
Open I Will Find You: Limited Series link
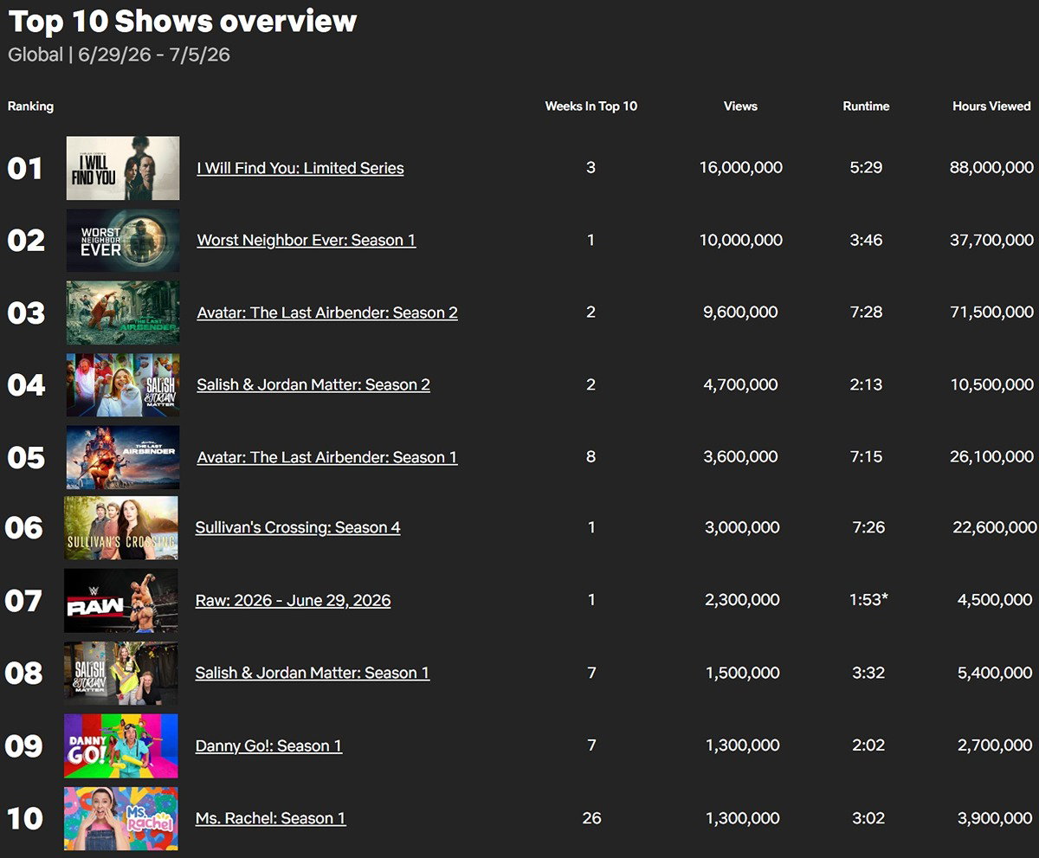(x=300, y=168)
